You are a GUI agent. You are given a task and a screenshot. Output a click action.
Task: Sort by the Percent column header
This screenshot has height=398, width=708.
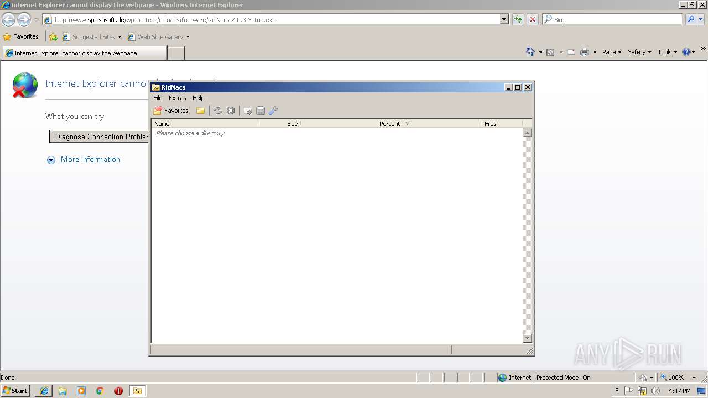tap(391, 124)
